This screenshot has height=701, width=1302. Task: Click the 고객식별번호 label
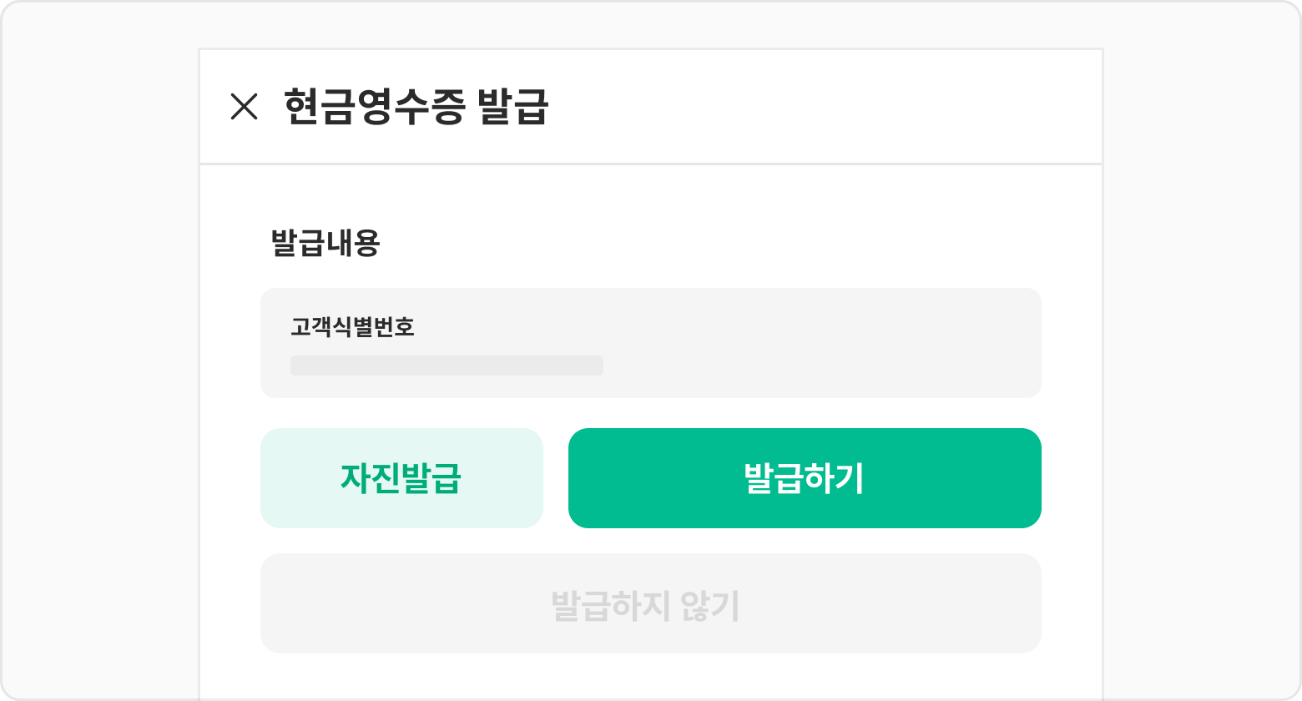[352, 326]
